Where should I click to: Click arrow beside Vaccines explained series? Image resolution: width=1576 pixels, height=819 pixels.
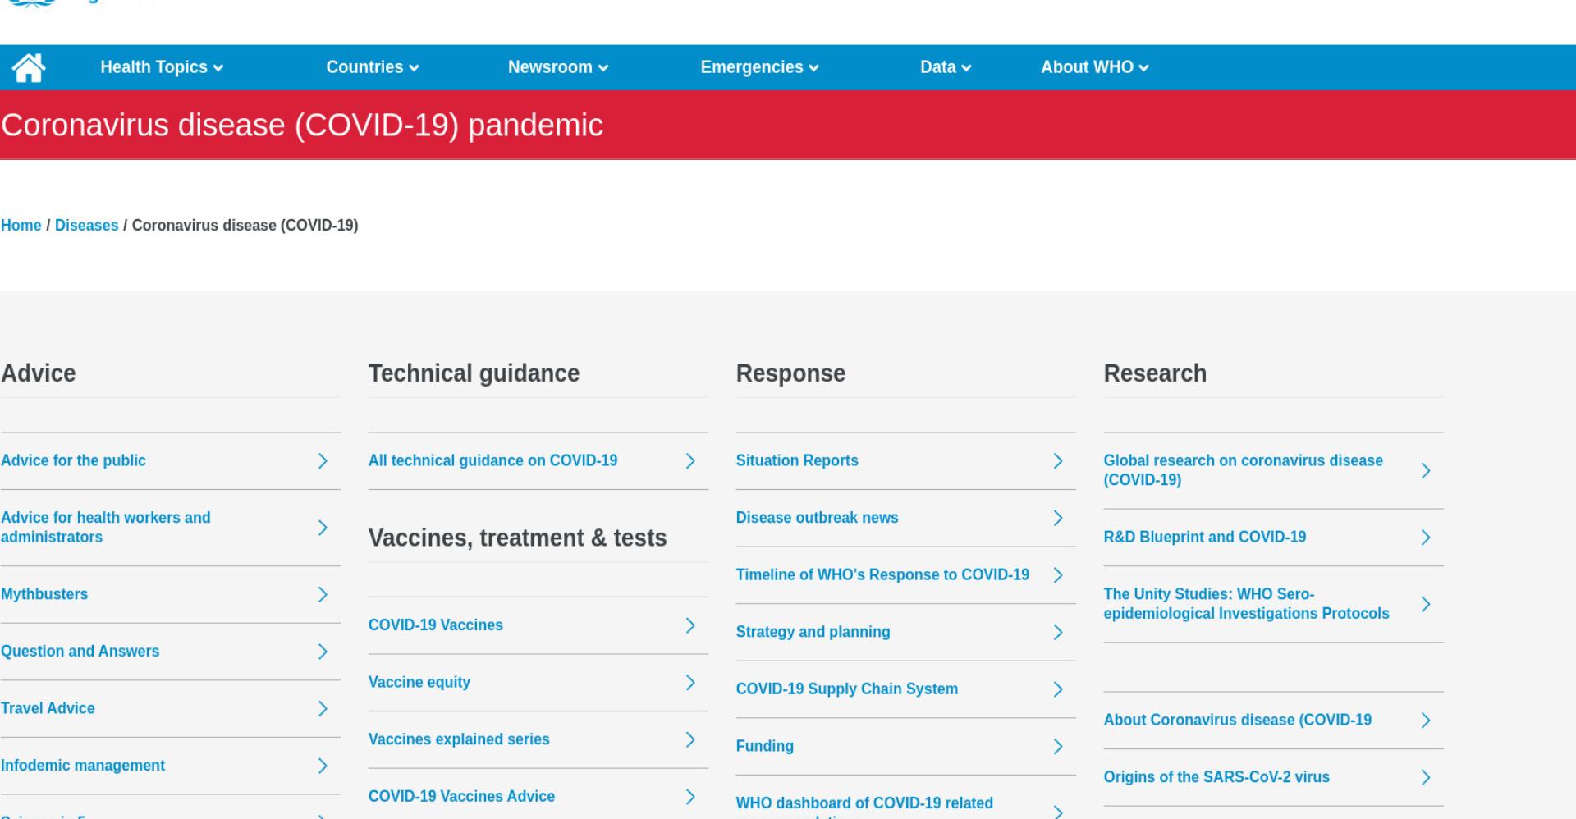pyautogui.click(x=690, y=739)
